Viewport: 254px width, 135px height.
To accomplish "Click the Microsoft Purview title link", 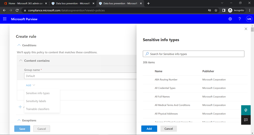I will [24, 19].
